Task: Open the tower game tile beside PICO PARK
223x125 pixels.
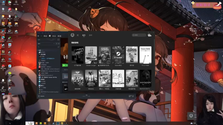Action: tap(132, 55)
